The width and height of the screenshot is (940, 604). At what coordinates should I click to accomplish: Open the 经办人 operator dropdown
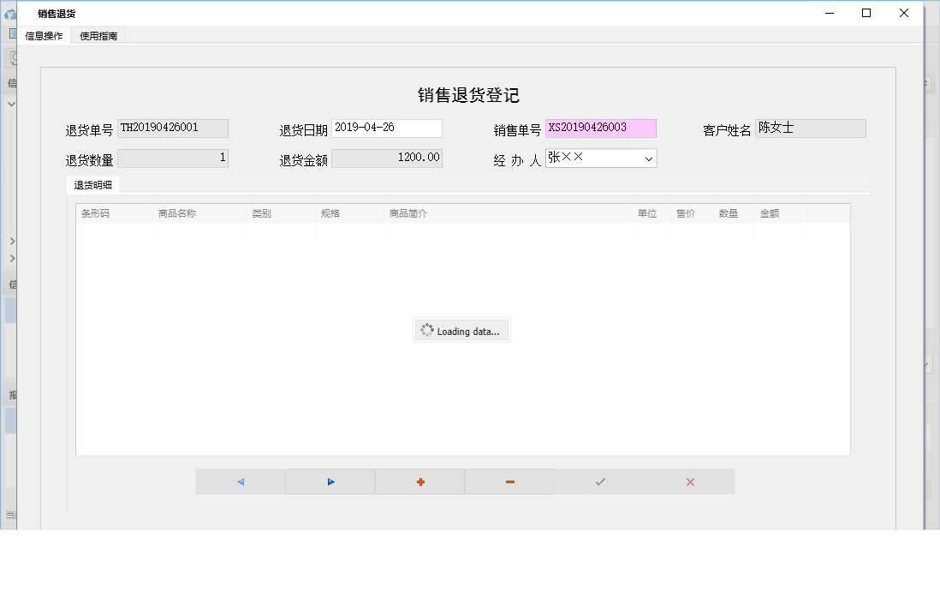(x=648, y=158)
